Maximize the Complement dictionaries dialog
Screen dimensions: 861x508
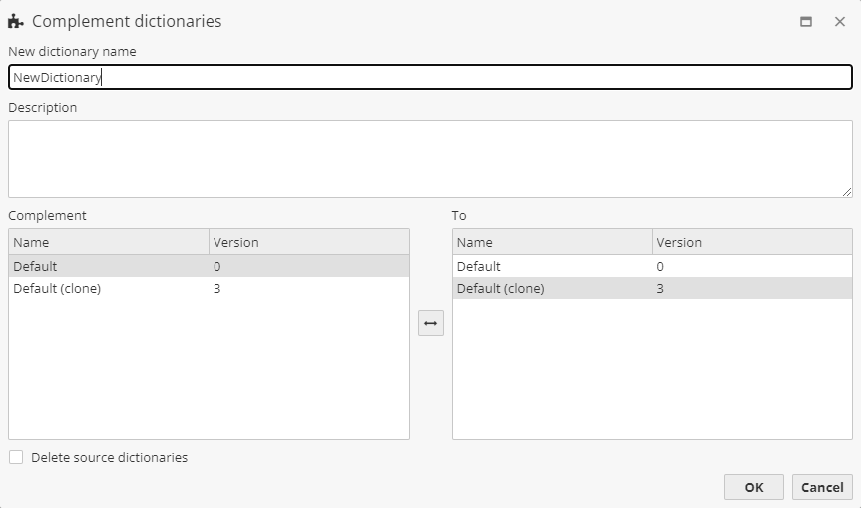click(x=806, y=21)
